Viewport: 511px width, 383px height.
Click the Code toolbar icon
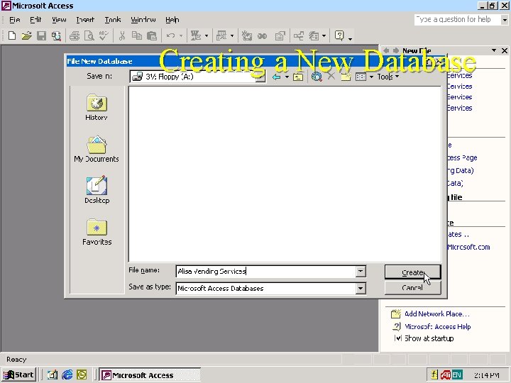(x=247, y=35)
